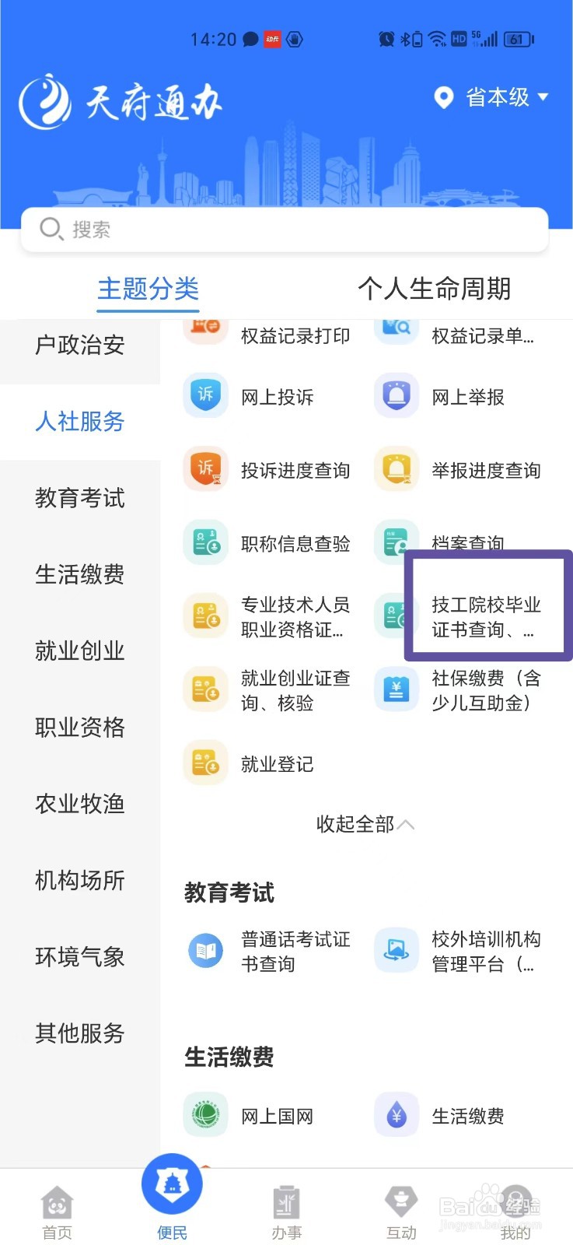The image size is (573, 1245).
Task: Tap the 普通话考试证书查询 icon
Action: pyautogui.click(x=205, y=950)
